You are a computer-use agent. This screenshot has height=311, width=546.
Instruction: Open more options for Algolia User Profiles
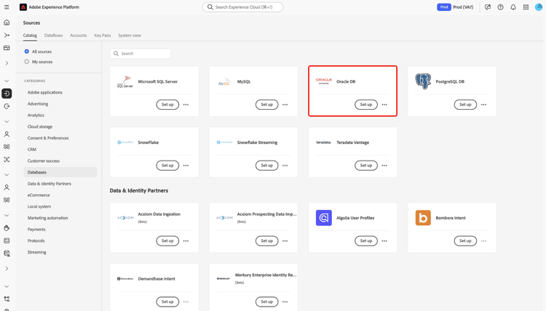(x=384, y=241)
